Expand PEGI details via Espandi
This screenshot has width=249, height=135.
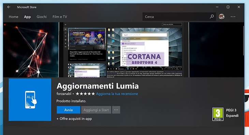tap(232, 116)
